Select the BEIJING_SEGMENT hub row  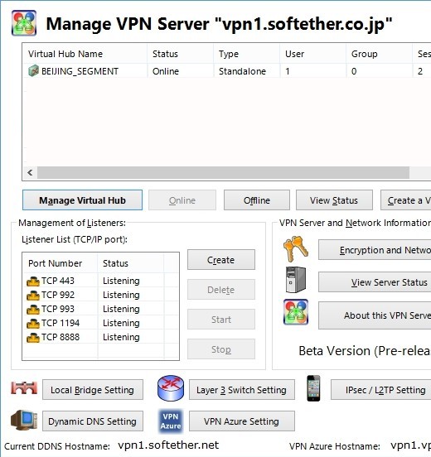tap(227, 71)
